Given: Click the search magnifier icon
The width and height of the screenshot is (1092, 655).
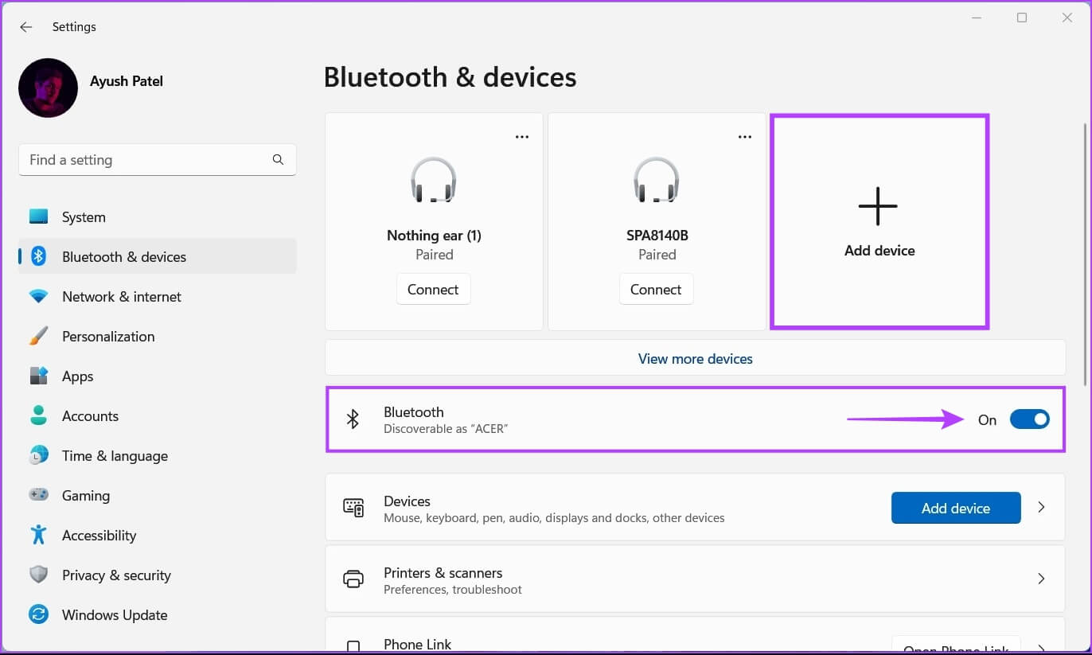Looking at the screenshot, I should click(x=278, y=159).
